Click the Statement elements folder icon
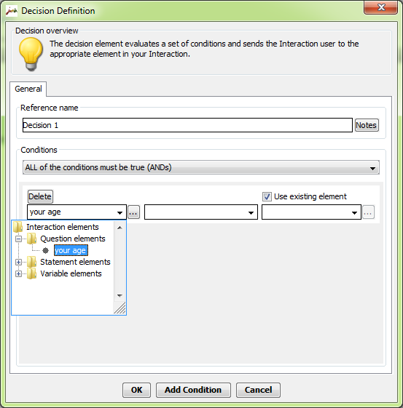Image resolution: width=403 pixels, height=408 pixels. (32, 262)
